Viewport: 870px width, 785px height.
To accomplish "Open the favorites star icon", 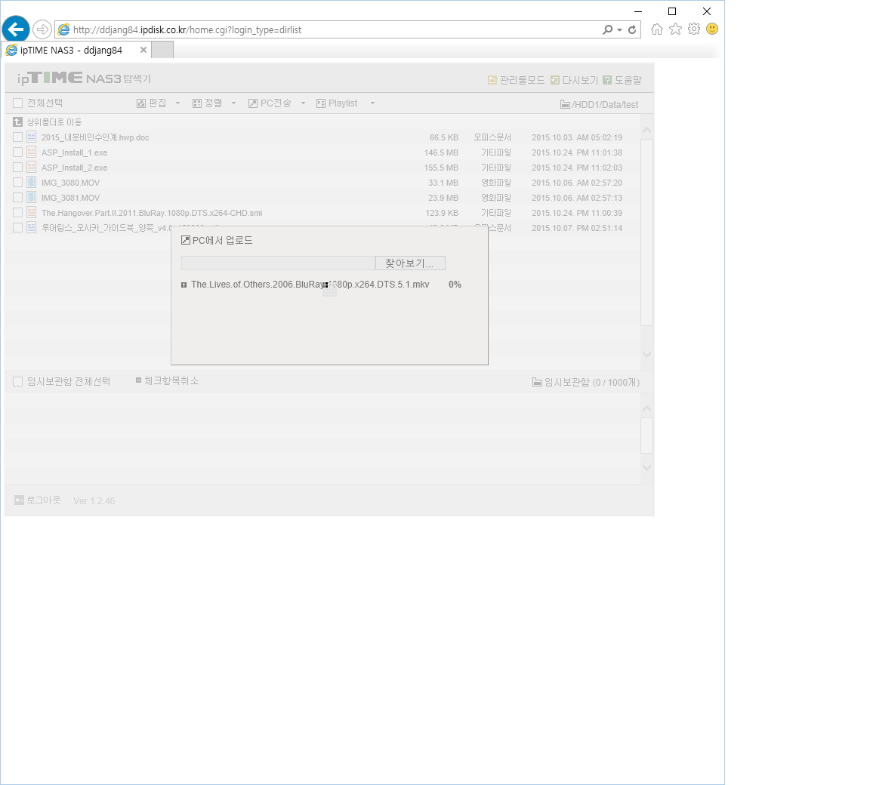I will pos(675,29).
